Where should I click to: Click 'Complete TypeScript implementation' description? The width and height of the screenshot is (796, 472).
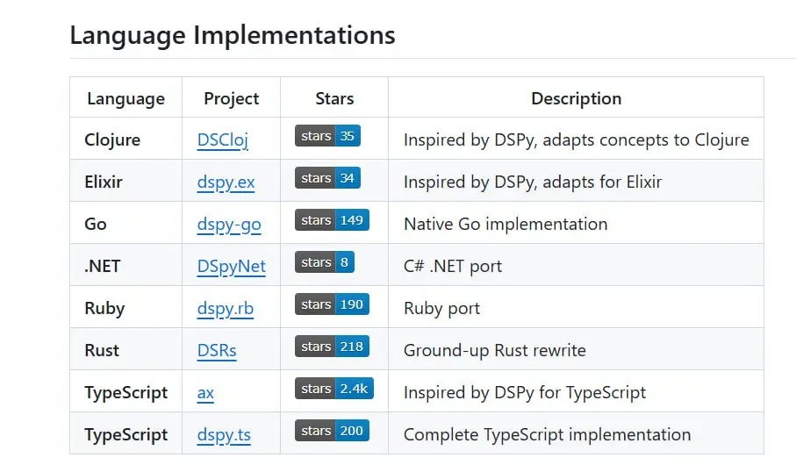tap(548, 434)
